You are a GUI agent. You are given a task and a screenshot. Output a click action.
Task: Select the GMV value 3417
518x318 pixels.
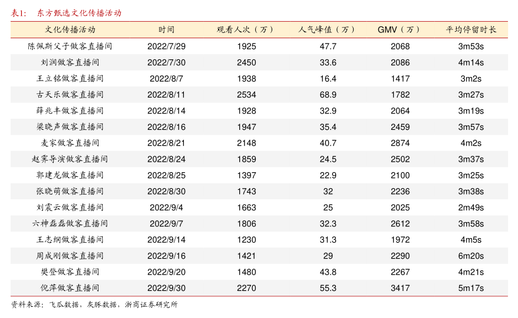point(400,288)
